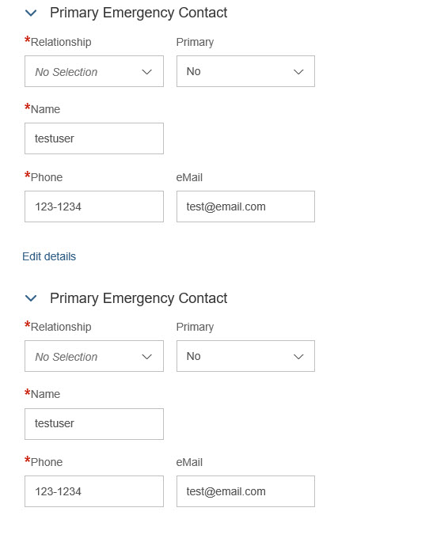Focus the first Name field with testuser

click(x=94, y=138)
